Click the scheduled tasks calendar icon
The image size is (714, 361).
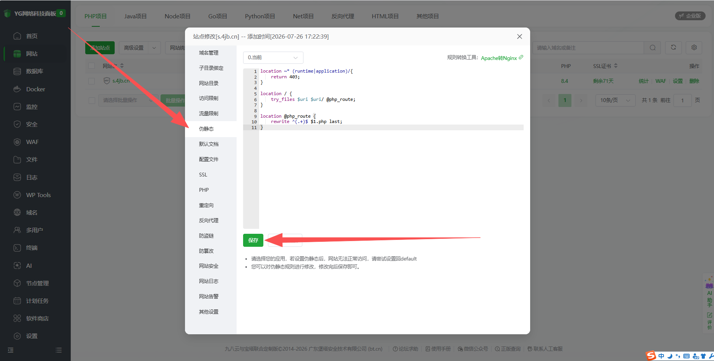tap(17, 301)
